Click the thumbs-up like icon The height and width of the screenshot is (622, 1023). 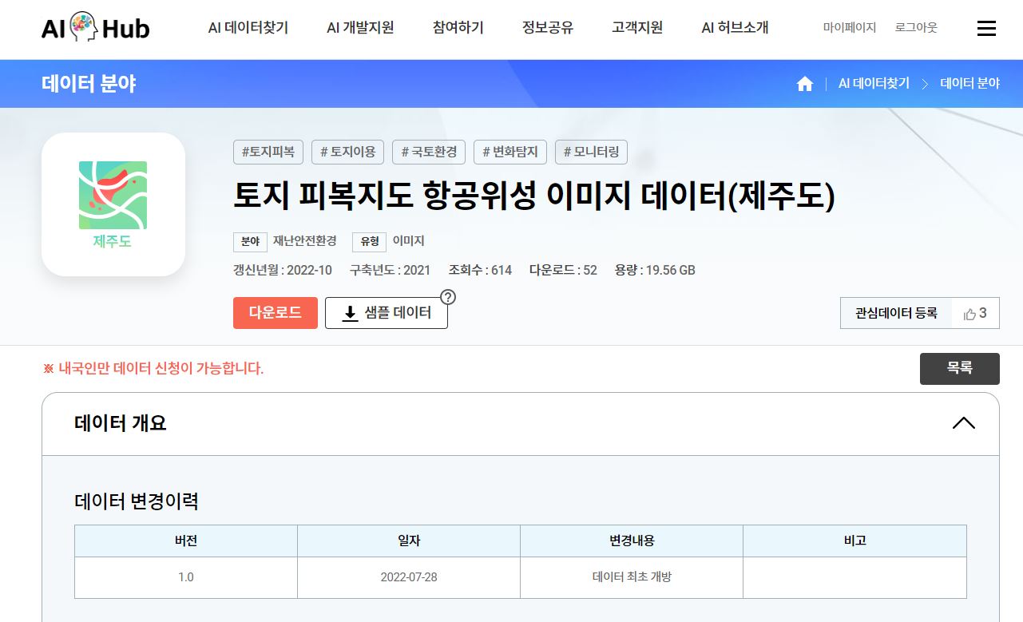(x=969, y=314)
